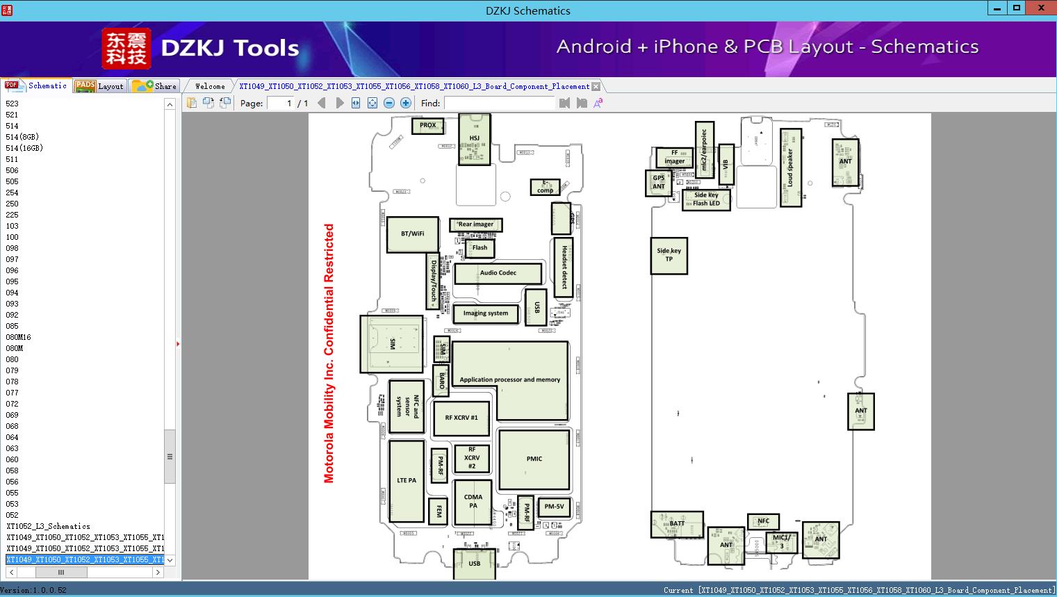Click the horizontal scrollbar right arrow

pyautogui.click(x=158, y=573)
